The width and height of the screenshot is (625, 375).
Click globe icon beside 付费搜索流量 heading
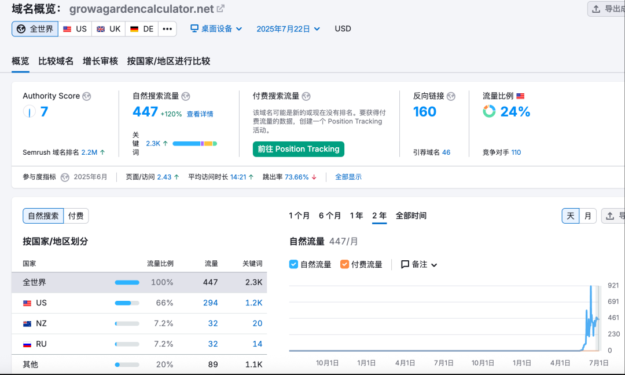306,96
